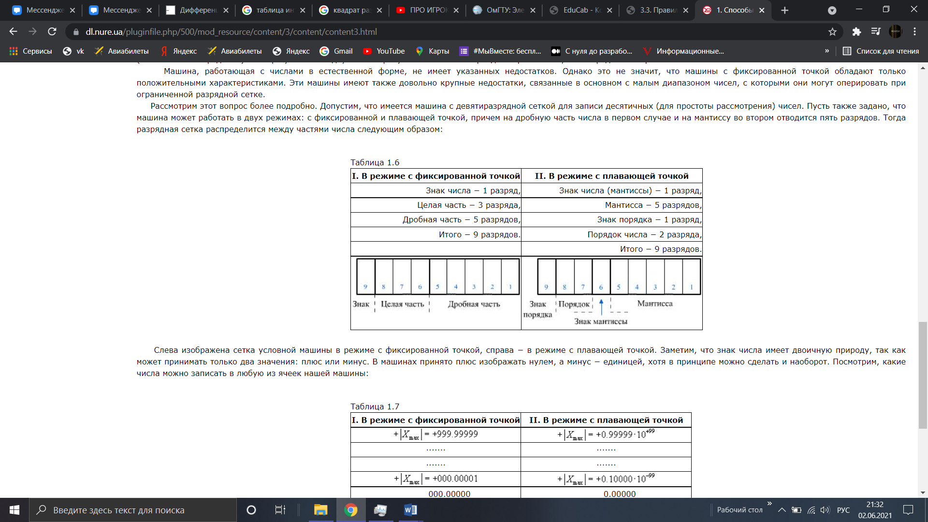The width and height of the screenshot is (928, 522).
Task: Open Task View icon
Action: [x=280, y=510]
